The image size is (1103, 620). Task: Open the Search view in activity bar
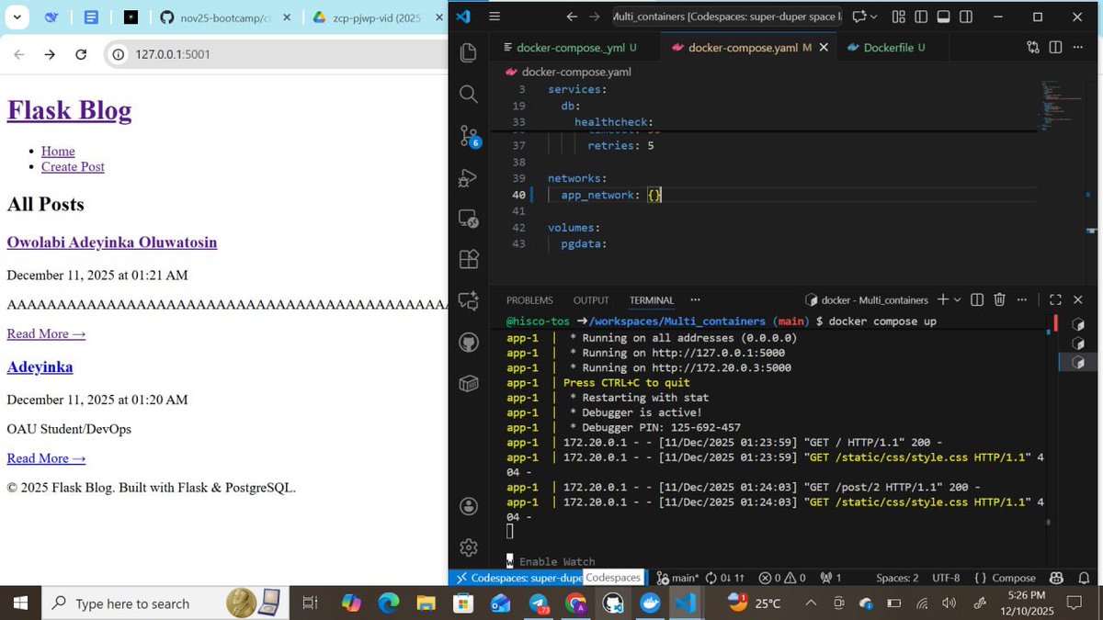click(469, 94)
